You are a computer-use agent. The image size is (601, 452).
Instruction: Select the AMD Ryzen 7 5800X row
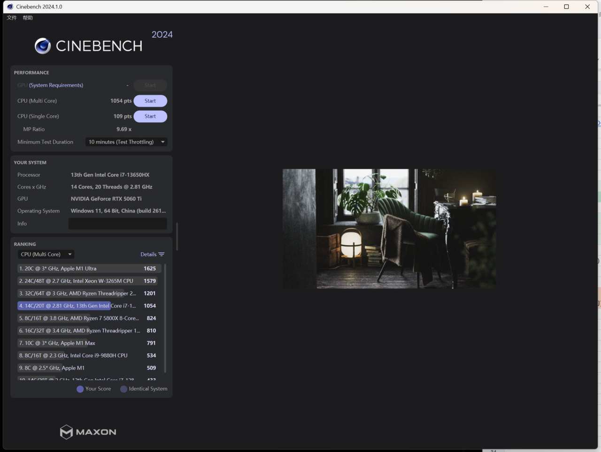(x=89, y=318)
